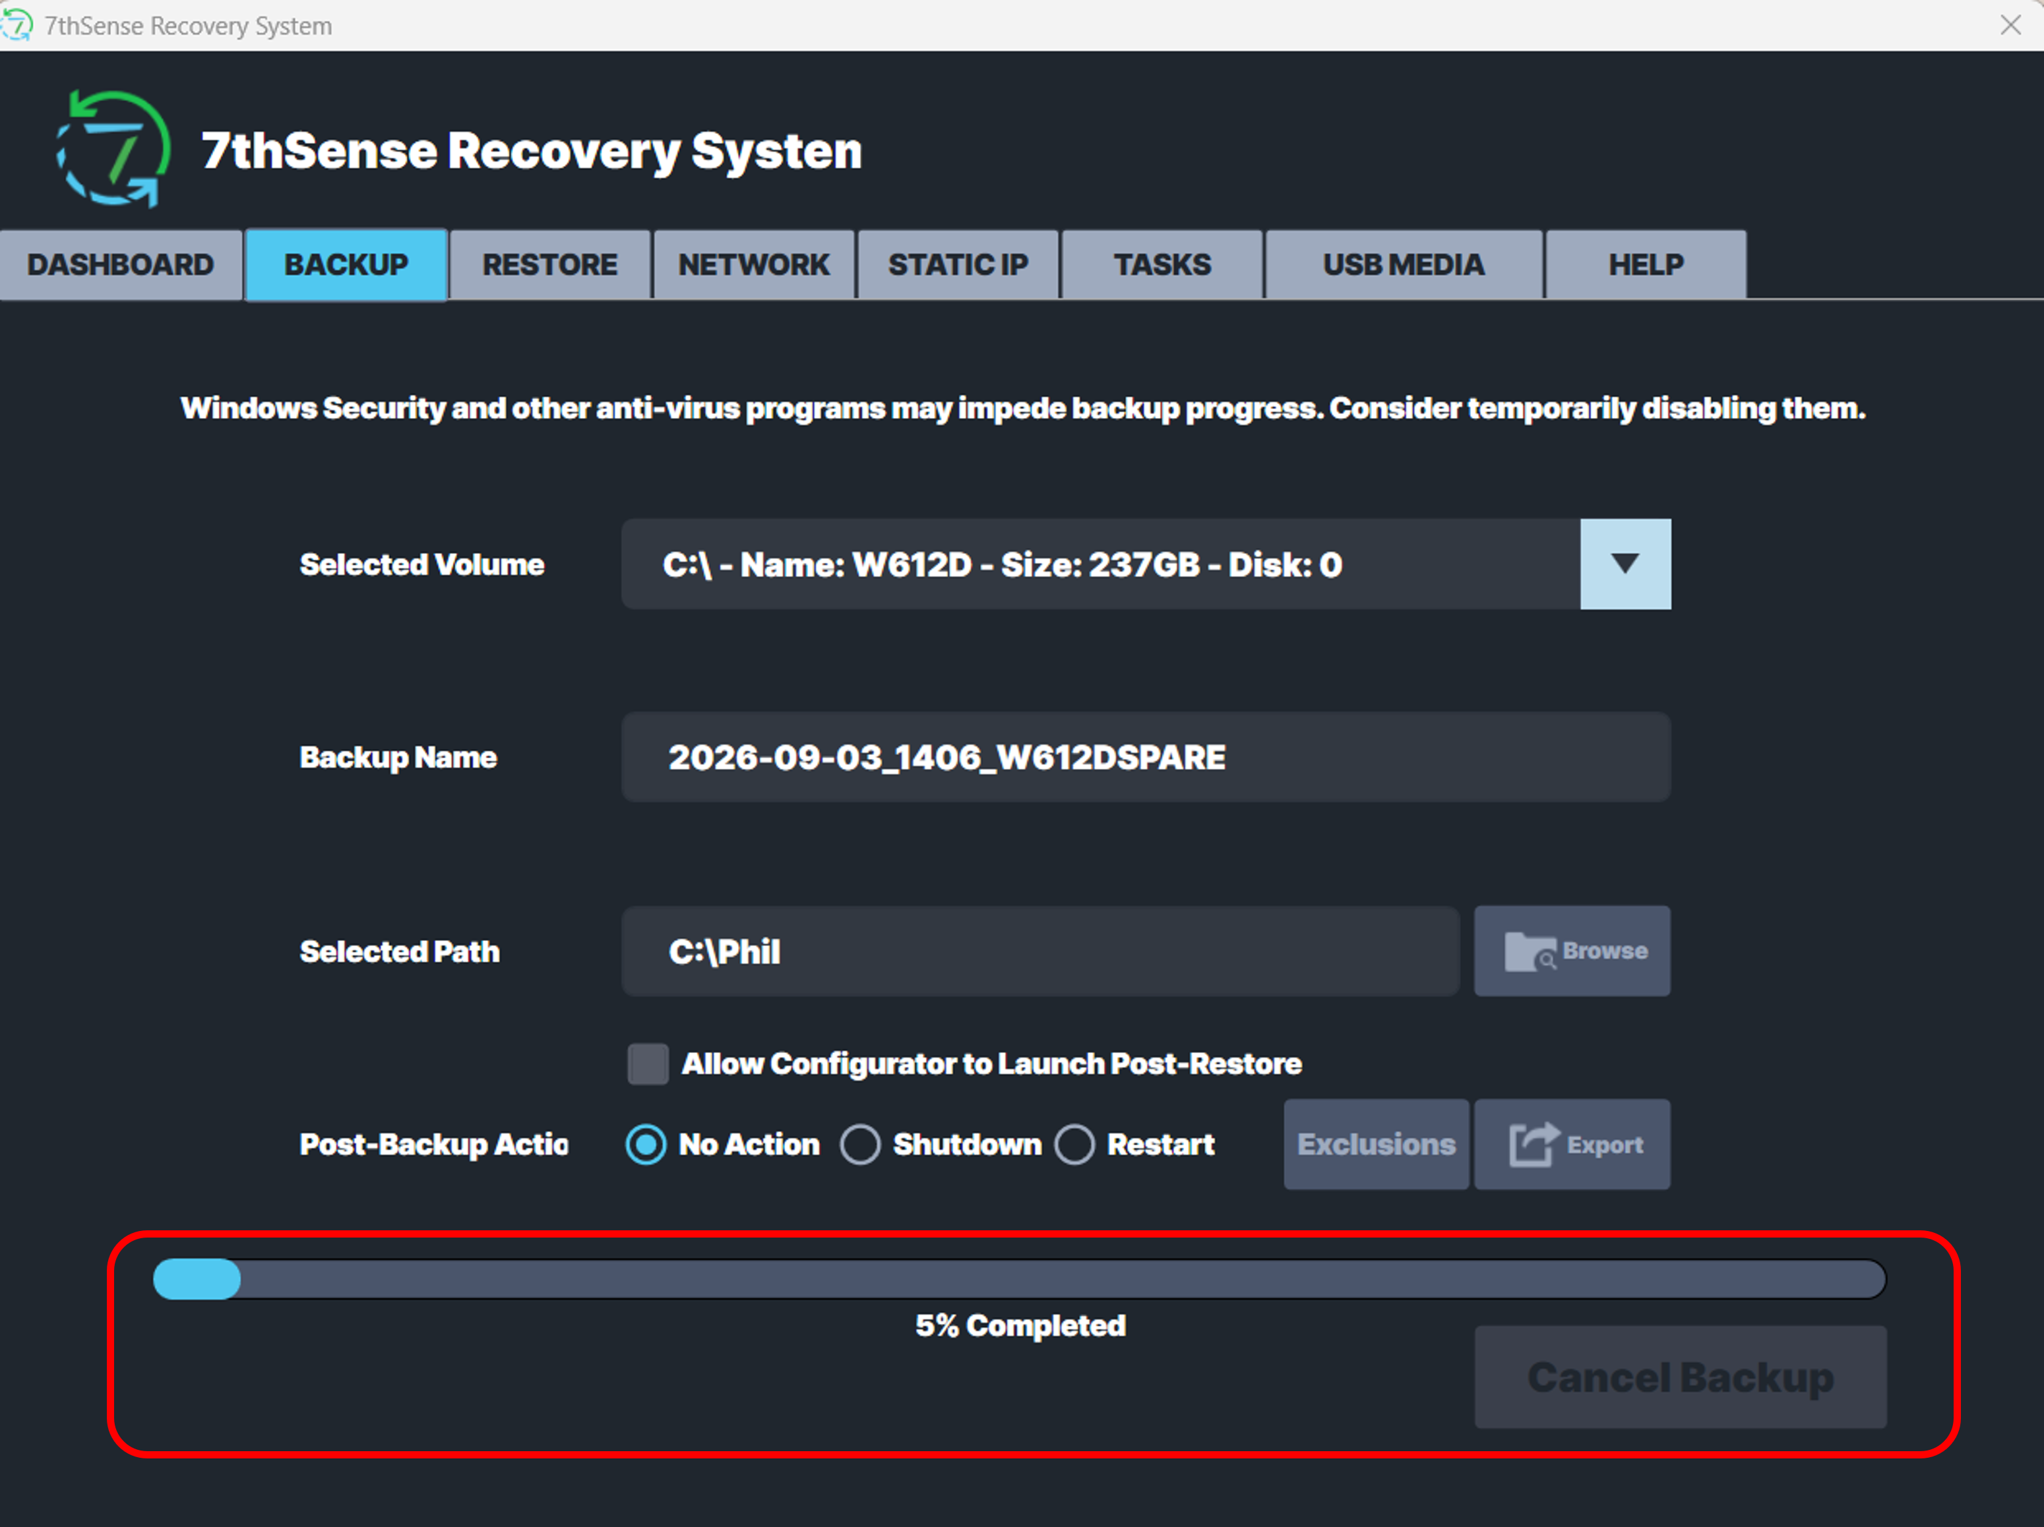Open the DASHBOARD tab
The height and width of the screenshot is (1527, 2044).
coord(120,265)
